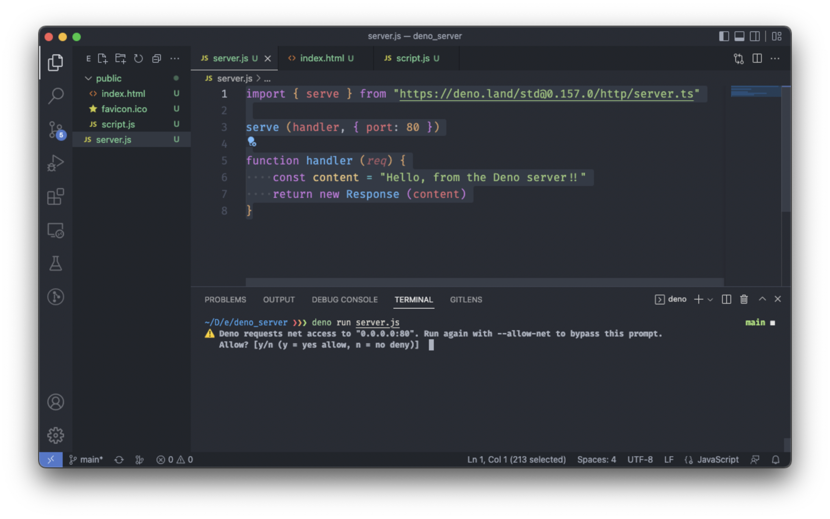Collapse all folders in explorer
The image size is (830, 519).
(x=157, y=59)
